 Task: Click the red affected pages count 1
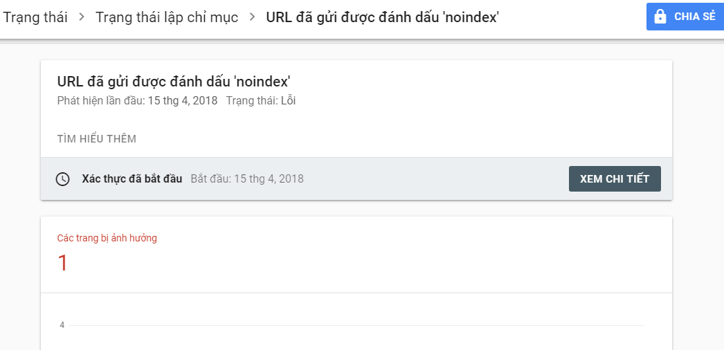pyautogui.click(x=62, y=263)
